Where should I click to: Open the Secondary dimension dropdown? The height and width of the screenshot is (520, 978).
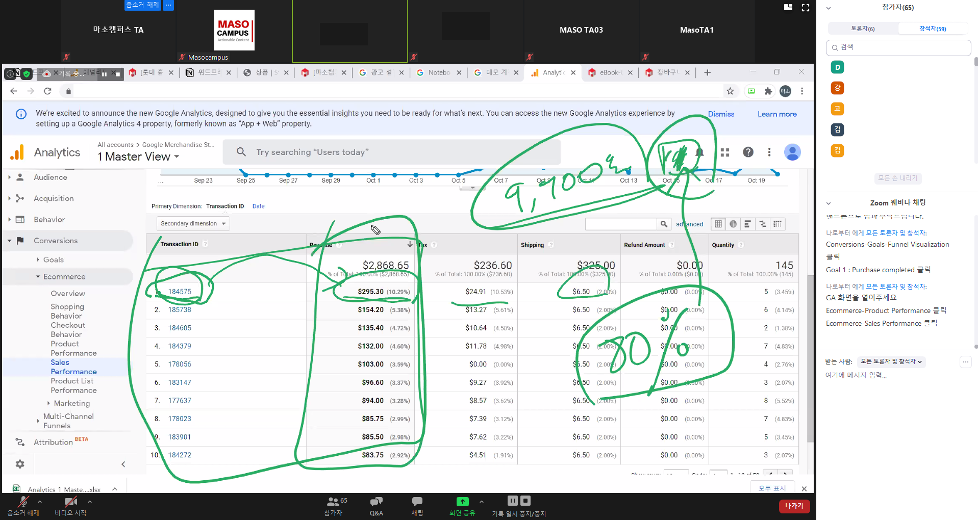click(193, 224)
